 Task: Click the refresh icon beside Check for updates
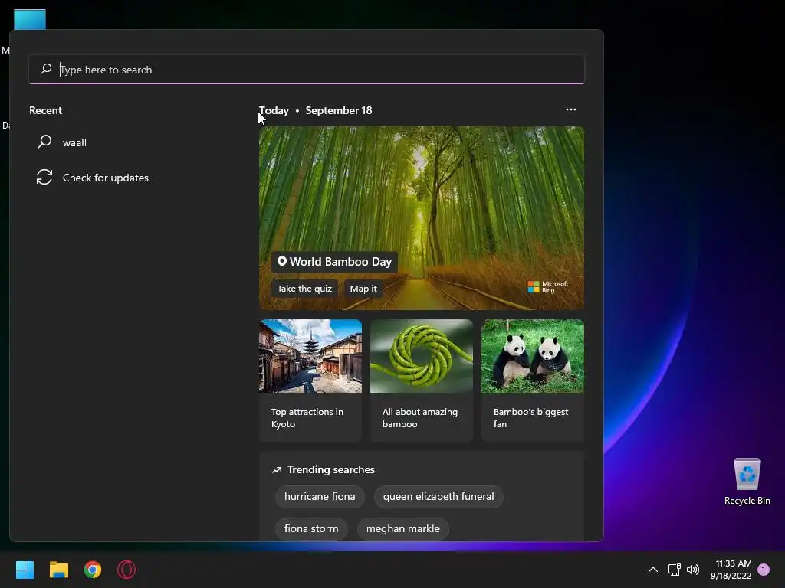tap(44, 177)
